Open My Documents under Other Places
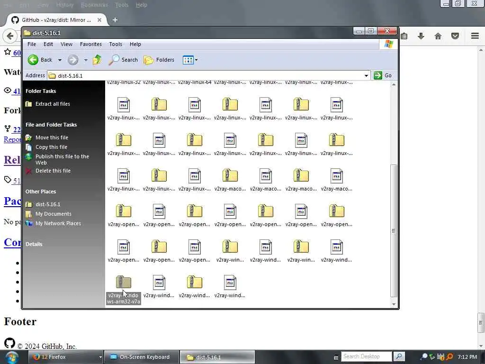Image resolution: width=485 pixels, height=364 pixels. click(53, 214)
